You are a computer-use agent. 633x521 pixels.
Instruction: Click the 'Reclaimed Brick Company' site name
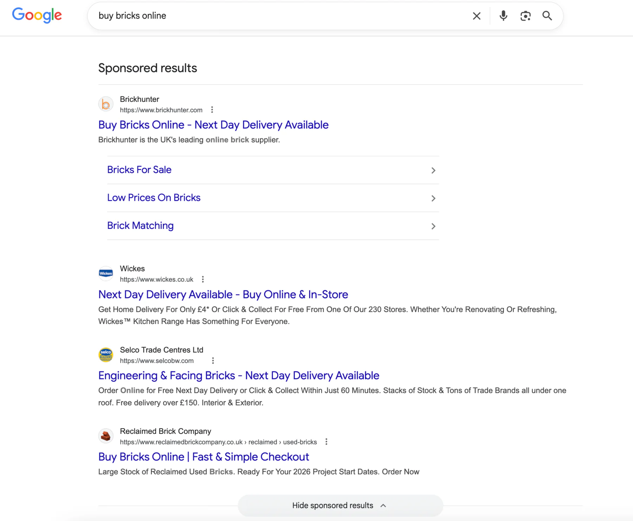point(166,431)
